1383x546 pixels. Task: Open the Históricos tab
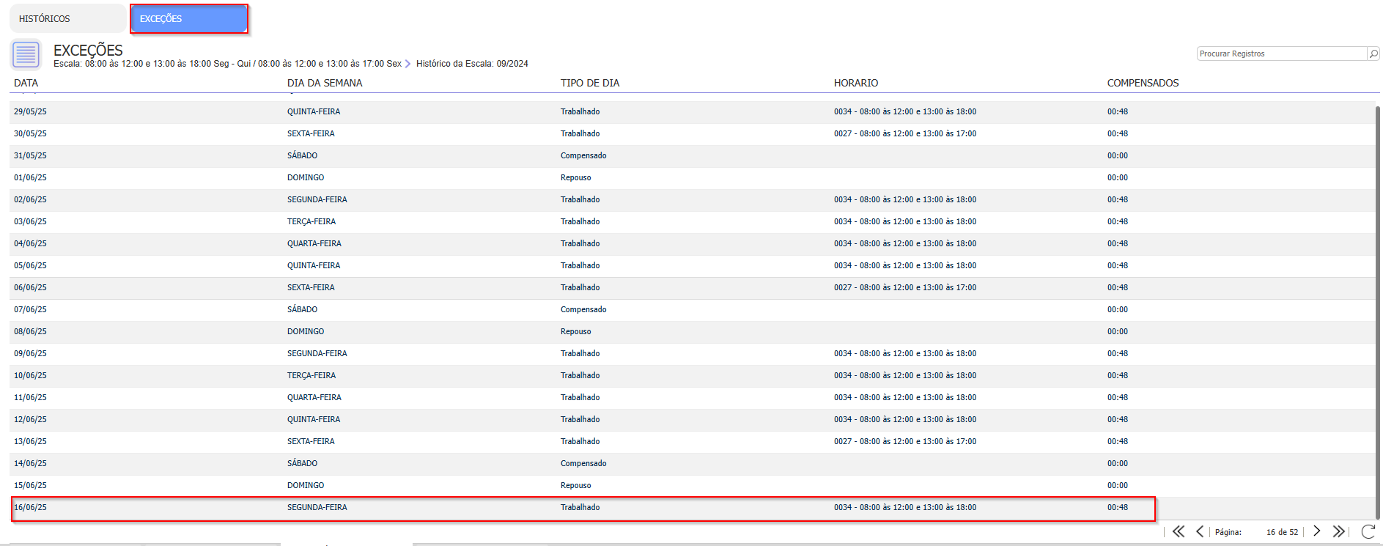(x=67, y=18)
